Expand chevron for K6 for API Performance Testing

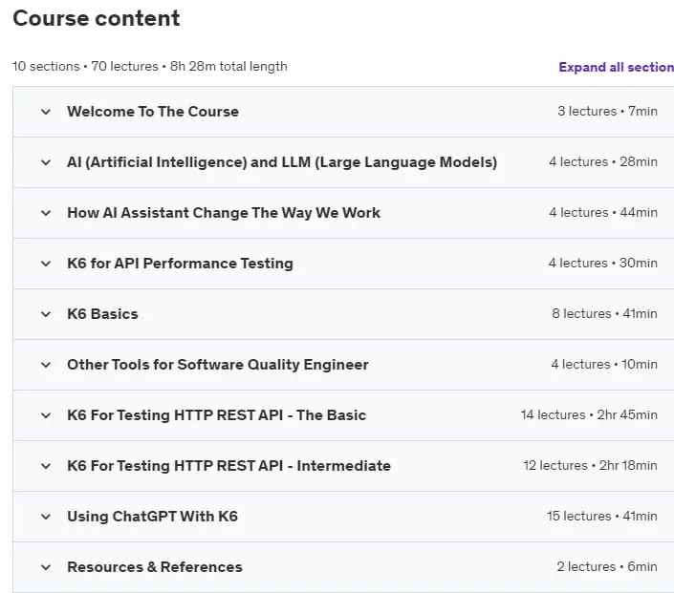pos(46,265)
